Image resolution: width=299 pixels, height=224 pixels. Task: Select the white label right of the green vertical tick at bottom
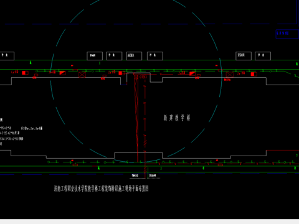pos(153,175)
